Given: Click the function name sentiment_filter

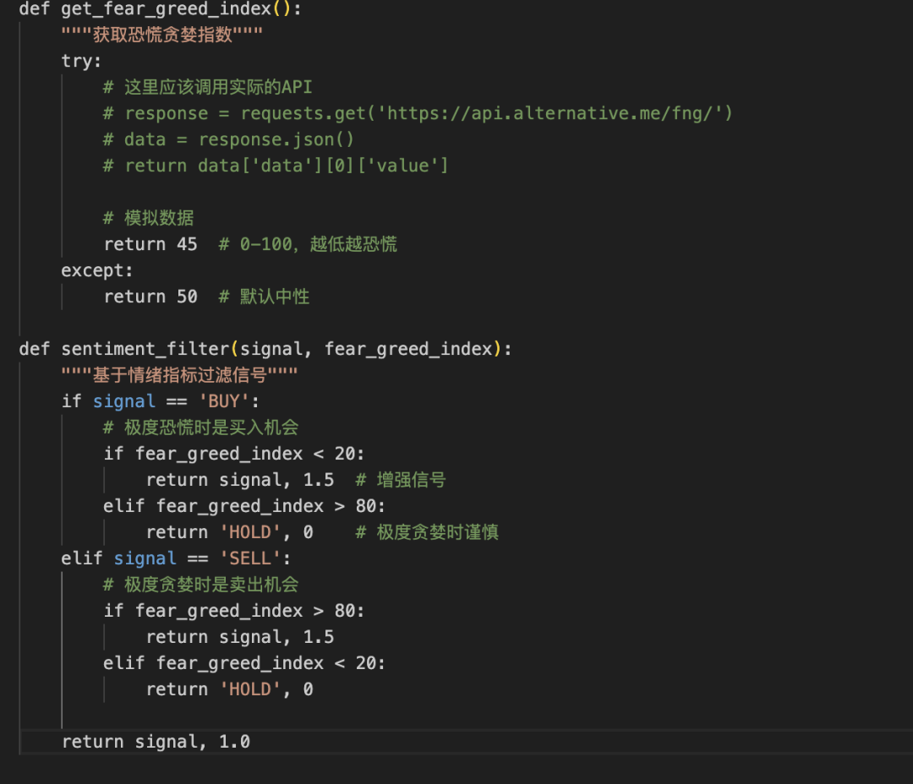Looking at the screenshot, I should tap(145, 349).
